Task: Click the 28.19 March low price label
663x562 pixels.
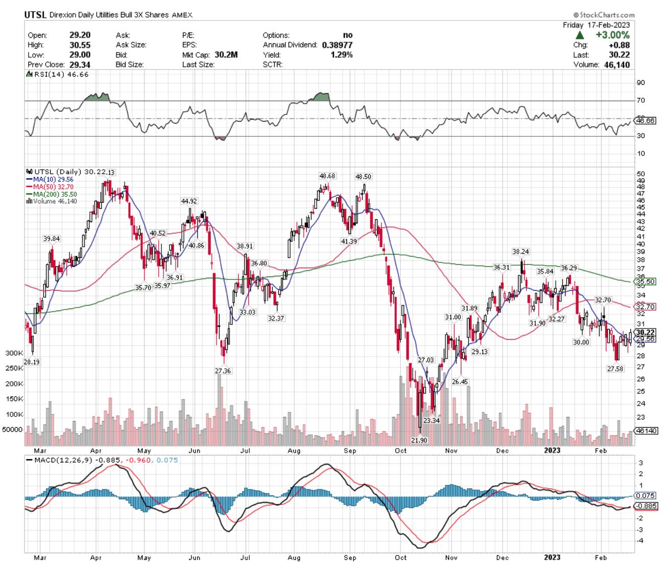Action: [32, 362]
